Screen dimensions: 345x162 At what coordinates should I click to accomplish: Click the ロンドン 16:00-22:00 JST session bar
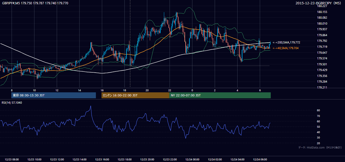coord(135,95)
